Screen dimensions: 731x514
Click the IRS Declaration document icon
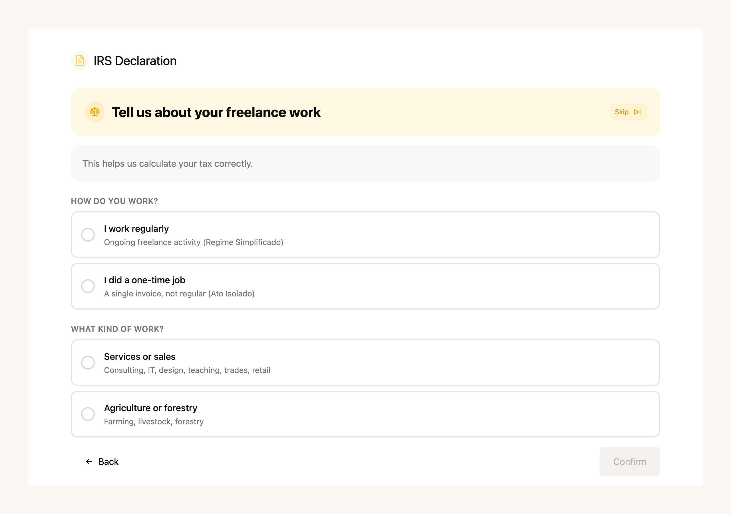(x=80, y=61)
